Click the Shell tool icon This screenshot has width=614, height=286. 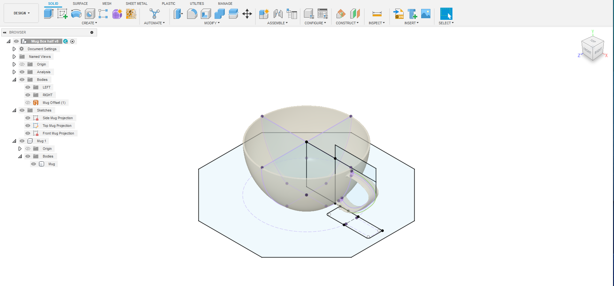coord(206,14)
